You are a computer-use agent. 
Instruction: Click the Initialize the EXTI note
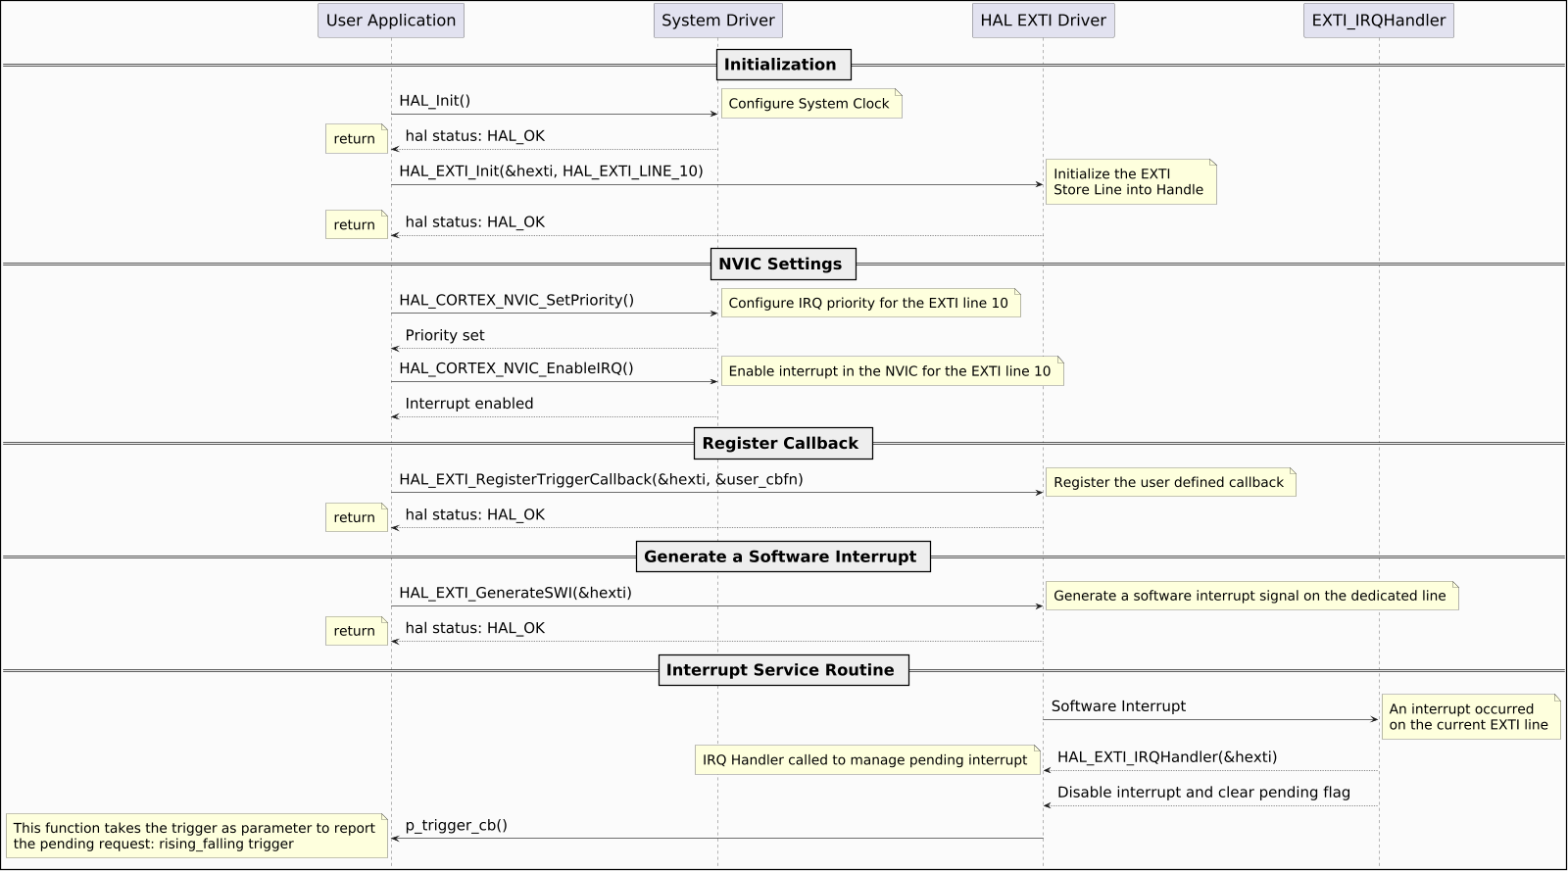(x=1131, y=182)
